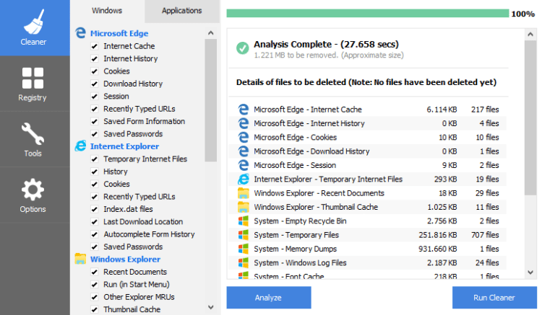This screenshot has height=315, width=542.
Task: Toggle Windows Explorer Thumbnail Cache checkbox
Action: pyautogui.click(x=95, y=309)
